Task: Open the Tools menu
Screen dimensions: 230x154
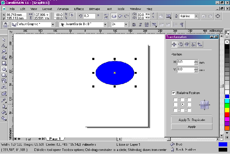Action: coord(121,9)
